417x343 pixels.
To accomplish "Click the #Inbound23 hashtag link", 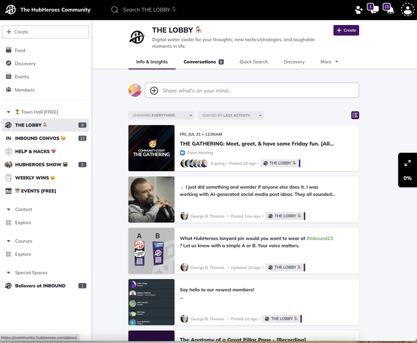I will (320, 238).
